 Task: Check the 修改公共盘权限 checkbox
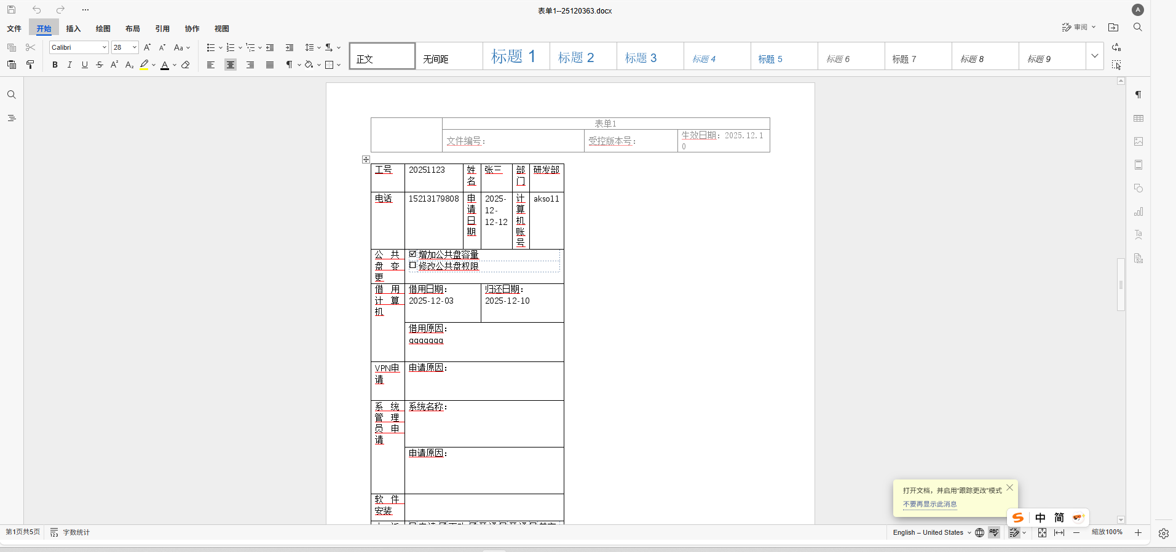click(x=412, y=266)
